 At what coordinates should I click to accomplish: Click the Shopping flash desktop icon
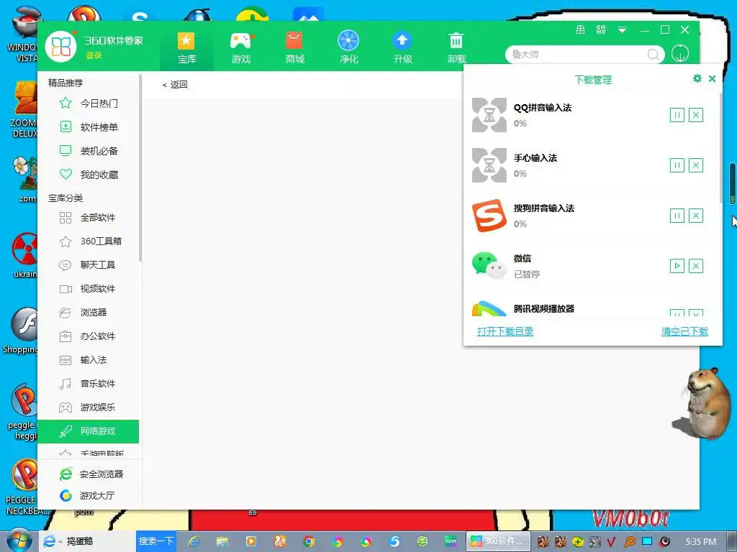click(22, 331)
